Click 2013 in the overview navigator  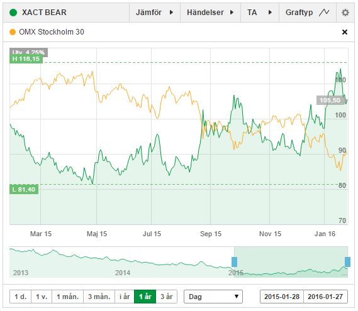tap(21, 273)
